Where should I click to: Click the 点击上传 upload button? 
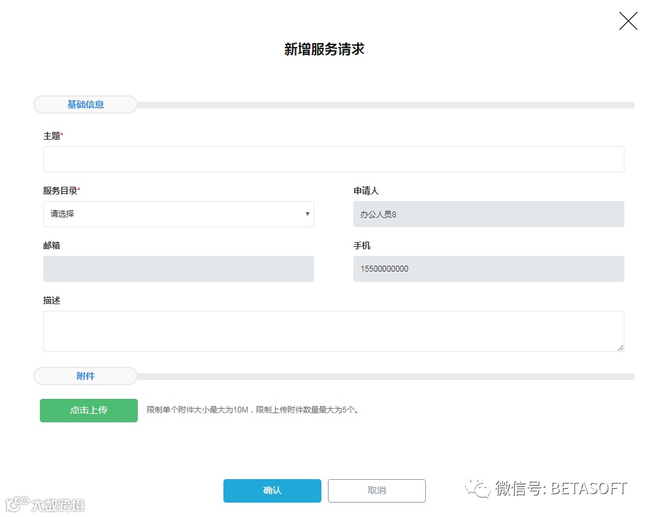click(x=89, y=410)
